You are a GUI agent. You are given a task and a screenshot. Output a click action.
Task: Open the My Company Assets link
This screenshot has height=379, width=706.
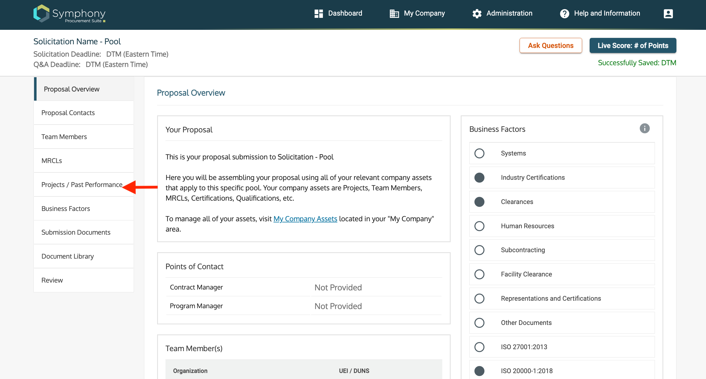tap(305, 219)
